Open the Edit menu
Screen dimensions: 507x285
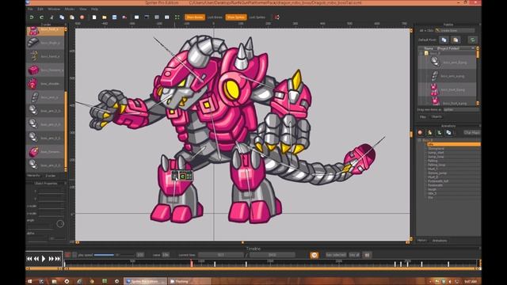click(40, 9)
